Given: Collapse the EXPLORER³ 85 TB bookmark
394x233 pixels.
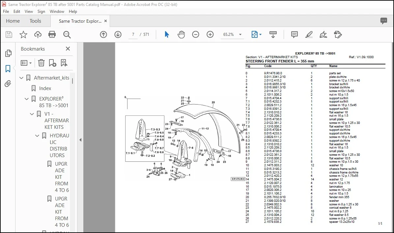Looking at the screenshot, I should point(27,99).
